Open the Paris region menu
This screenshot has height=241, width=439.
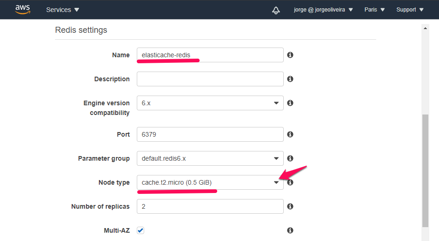point(374,10)
